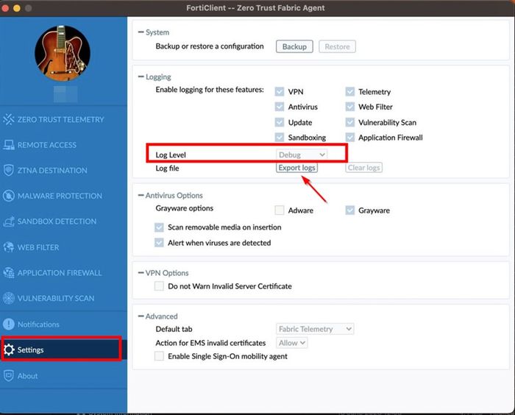The image size is (515, 415).
Task: Toggle Web Filter logging checkbox
Action: pos(350,107)
